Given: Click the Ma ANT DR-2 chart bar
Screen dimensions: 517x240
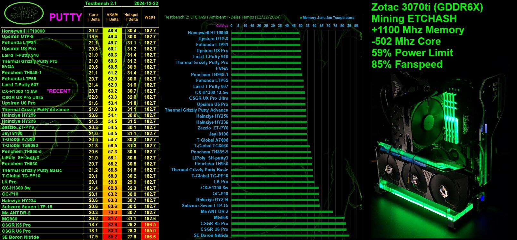Looking at the screenshot, I should 282,212.
